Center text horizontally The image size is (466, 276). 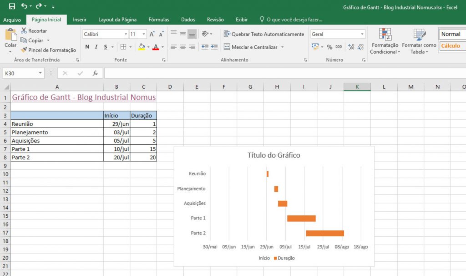pos(183,47)
